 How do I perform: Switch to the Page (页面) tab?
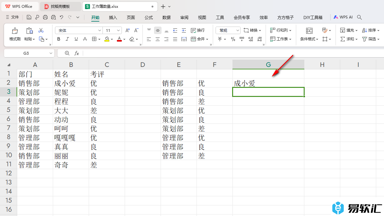(x=131, y=18)
